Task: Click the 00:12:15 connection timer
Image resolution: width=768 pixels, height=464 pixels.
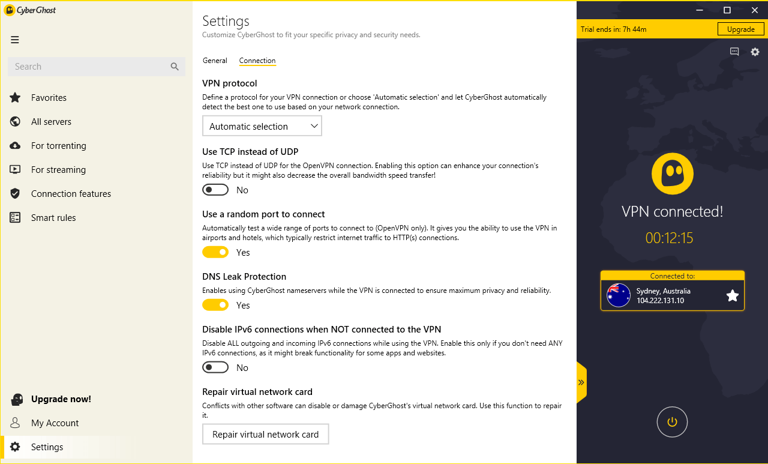Action: tap(670, 238)
